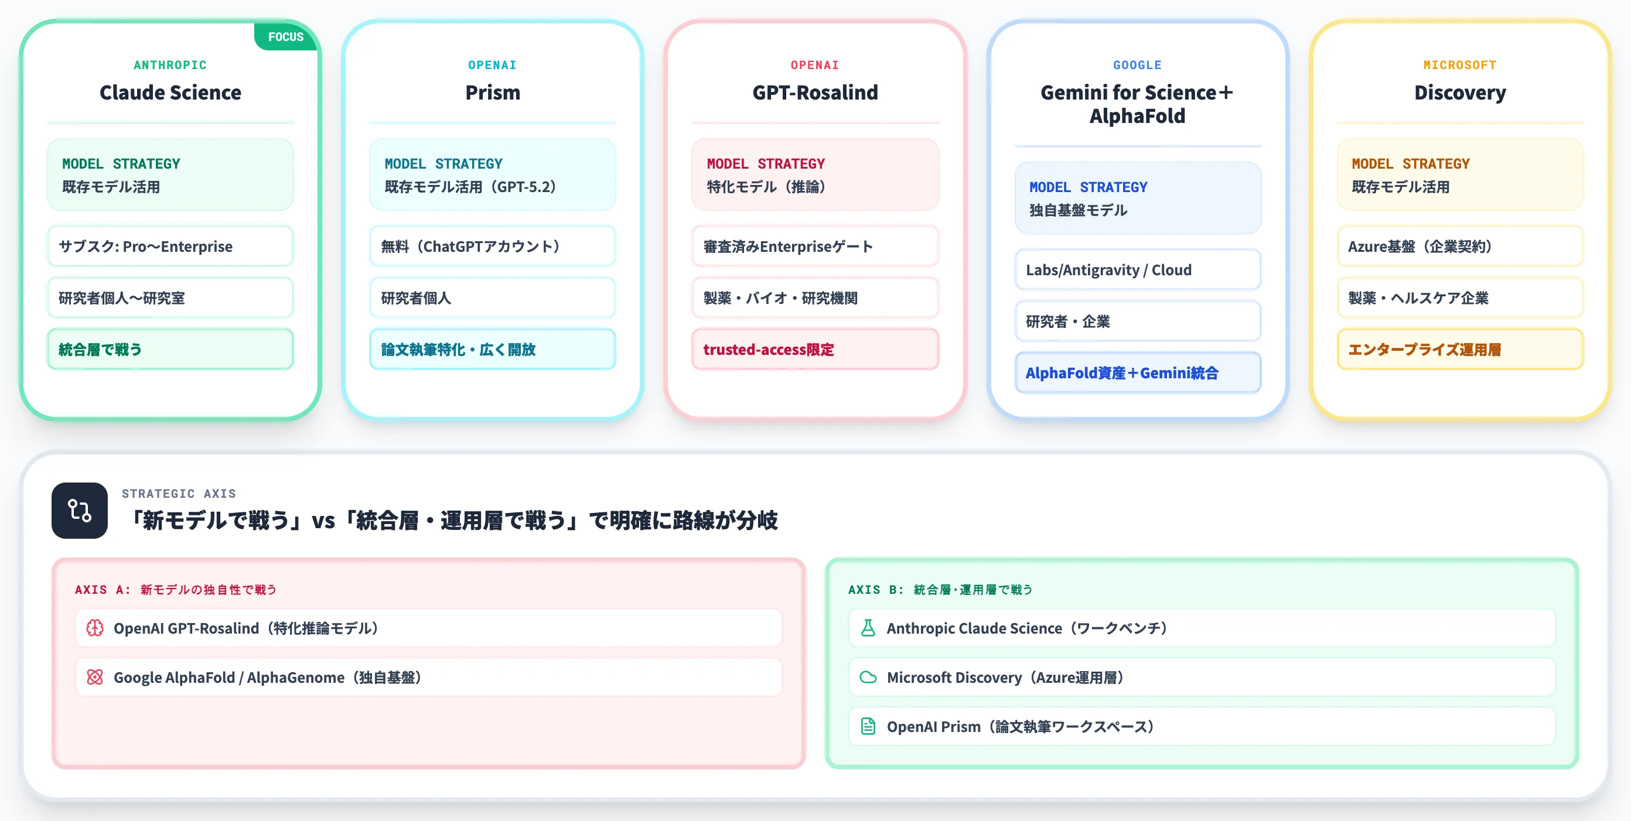1631x821 pixels.
Task: Click AXIS B: 統合層·運用層で戦う heading
Action: pyautogui.click(x=940, y=589)
